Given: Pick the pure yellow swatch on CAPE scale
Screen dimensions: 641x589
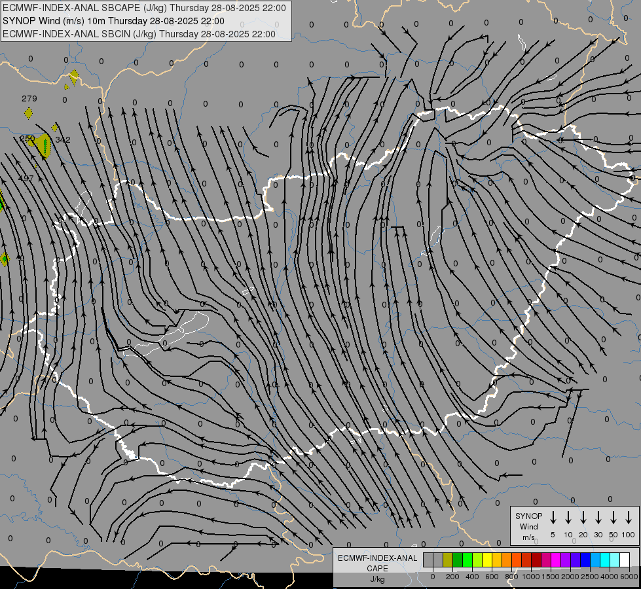Looking at the screenshot, I should pos(487,560).
